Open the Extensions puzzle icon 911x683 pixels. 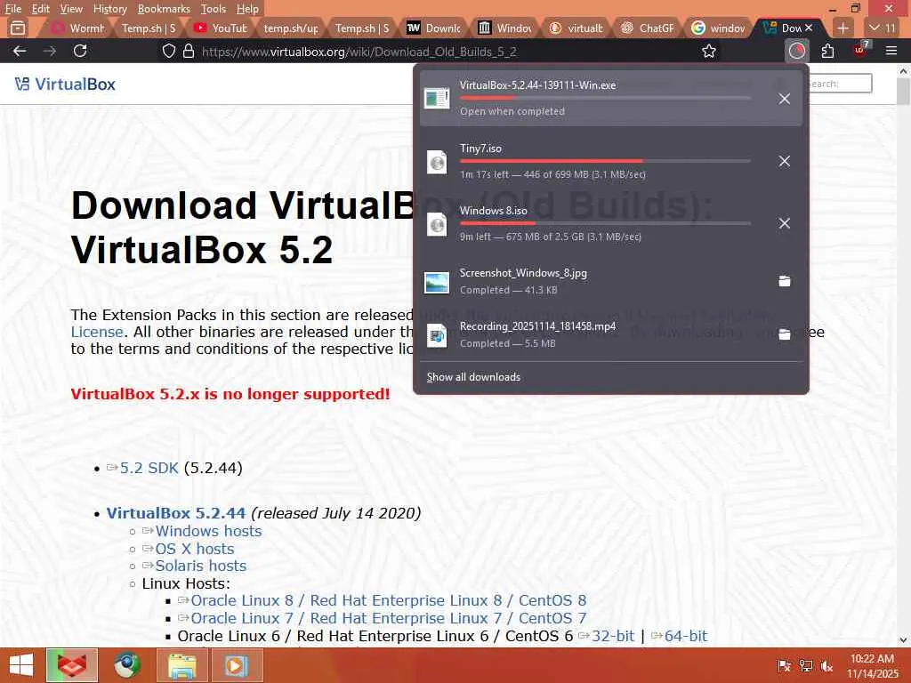pos(828,51)
